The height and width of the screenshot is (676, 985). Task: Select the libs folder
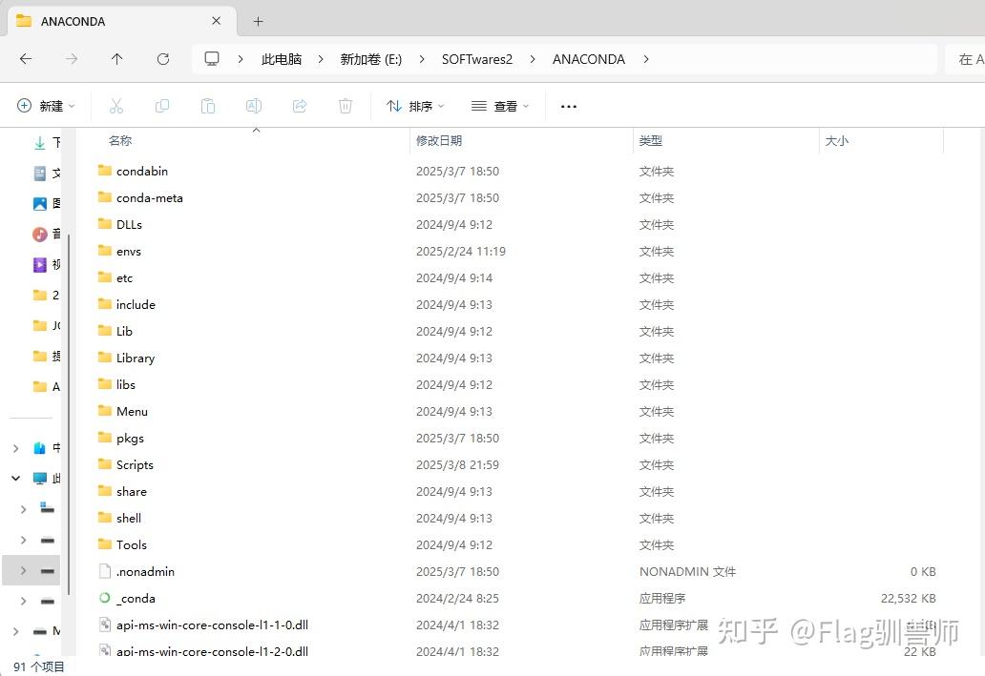(126, 384)
